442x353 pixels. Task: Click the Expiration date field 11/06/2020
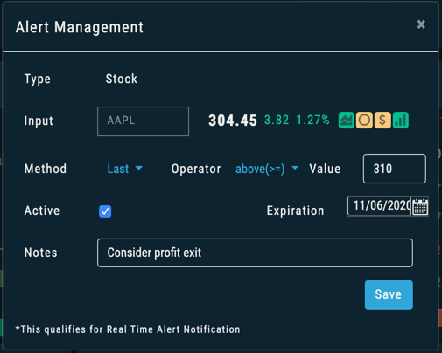tap(379, 206)
